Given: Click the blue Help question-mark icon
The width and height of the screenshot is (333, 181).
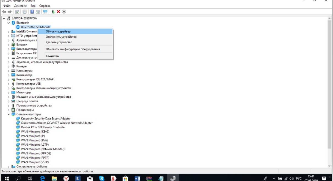Looking at the screenshot, I should [32, 12].
